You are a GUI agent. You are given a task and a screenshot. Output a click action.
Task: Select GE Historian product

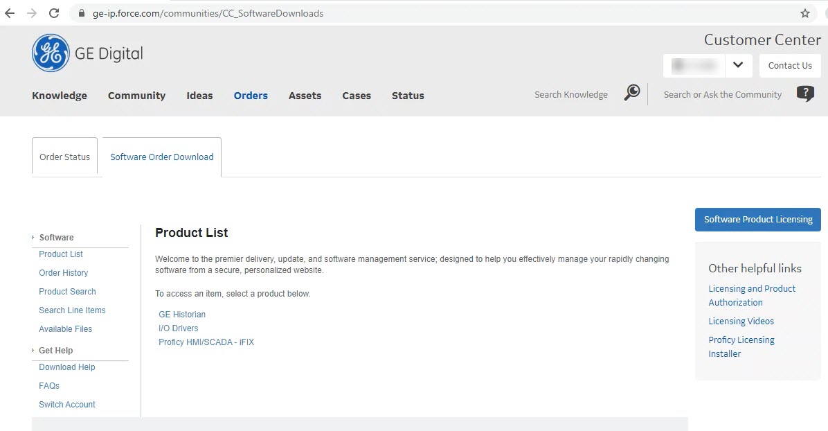(x=182, y=314)
